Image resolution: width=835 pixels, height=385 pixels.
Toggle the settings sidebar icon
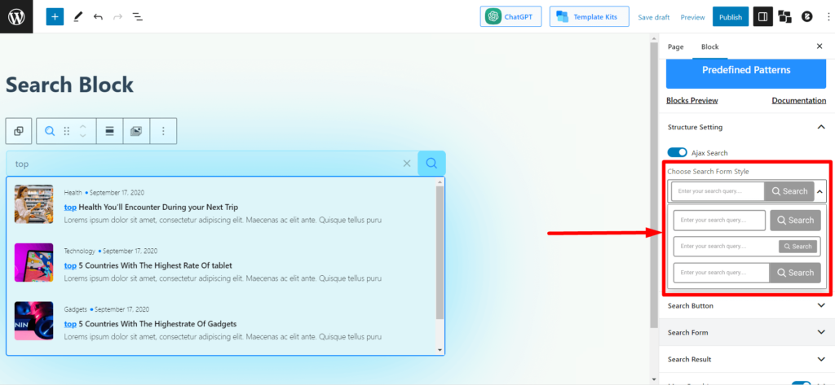pos(762,17)
